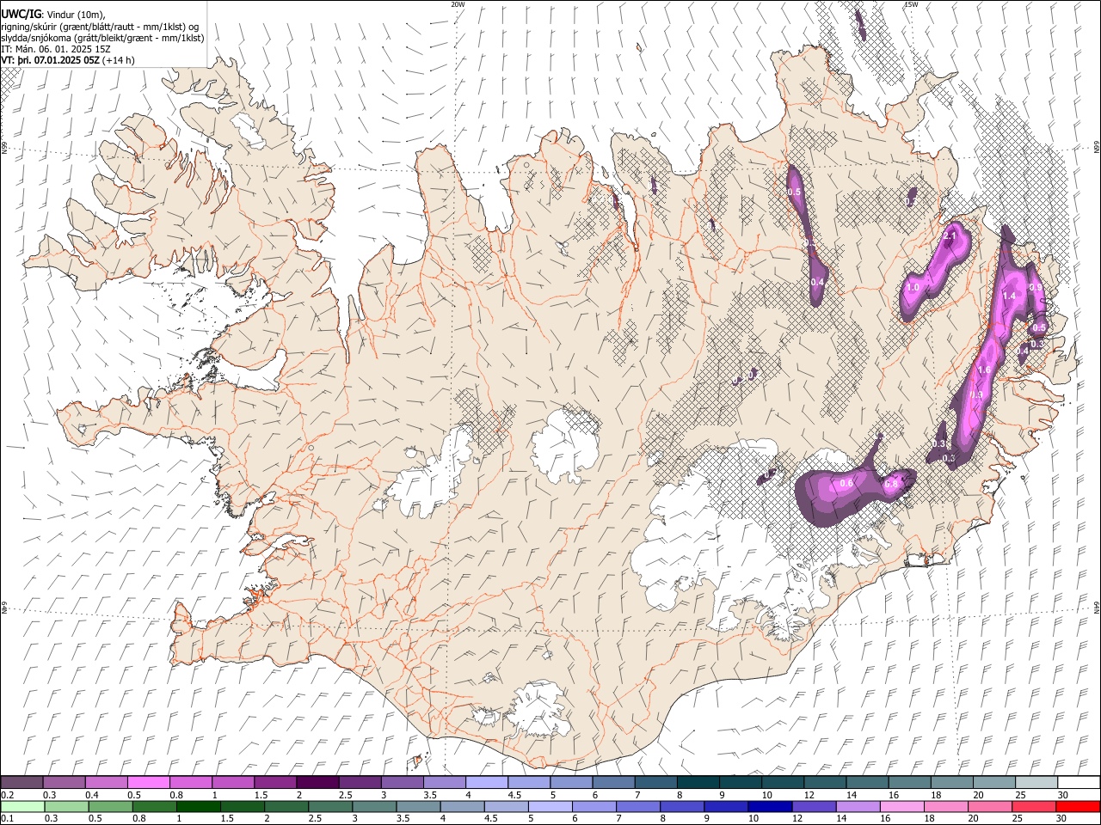
Task: Click the snow scale swatch between 0.2 and 0.3
Action: coord(22,782)
